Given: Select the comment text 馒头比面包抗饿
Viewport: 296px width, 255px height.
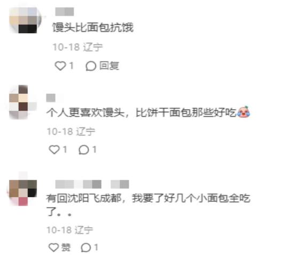Looking at the screenshot, I should coord(93,27).
